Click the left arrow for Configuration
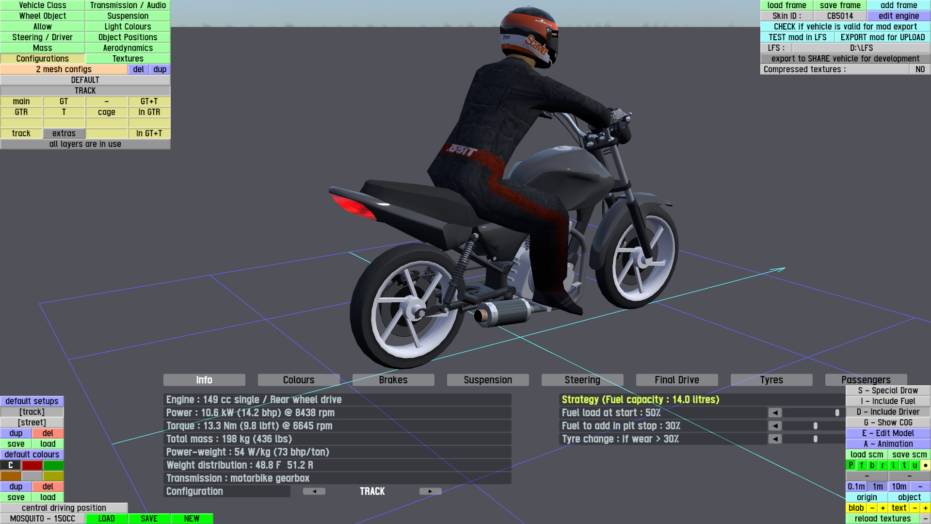The width and height of the screenshot is (931, 524). [314, 491]
